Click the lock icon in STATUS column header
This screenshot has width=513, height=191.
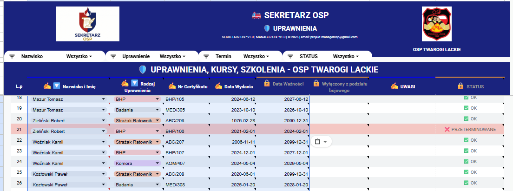pos(460,86)
